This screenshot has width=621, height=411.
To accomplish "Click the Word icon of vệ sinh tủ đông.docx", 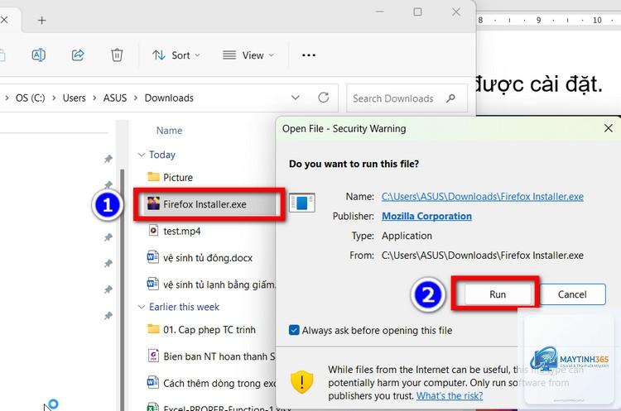I will (153, 257).
